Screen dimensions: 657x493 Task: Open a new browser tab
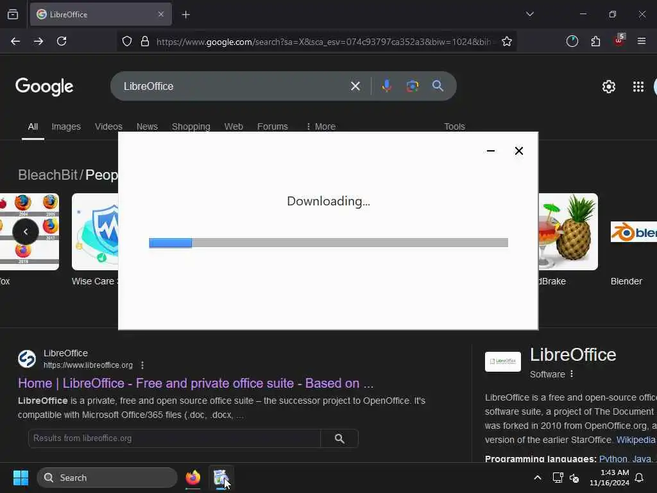186,15
